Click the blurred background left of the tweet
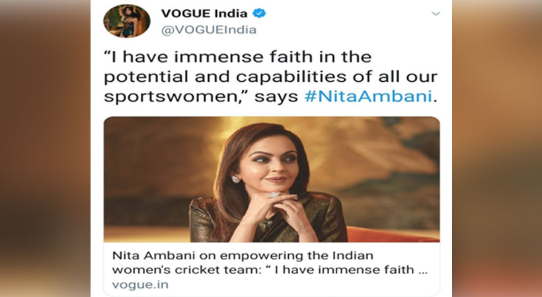Viewport: 542px width, 297px height. point(45,148)
